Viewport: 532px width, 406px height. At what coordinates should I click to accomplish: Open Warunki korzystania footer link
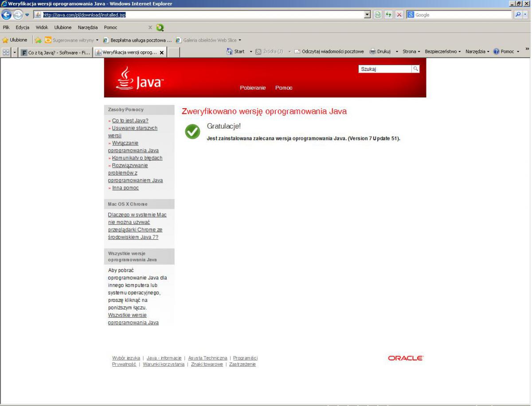tap(164, 364)
